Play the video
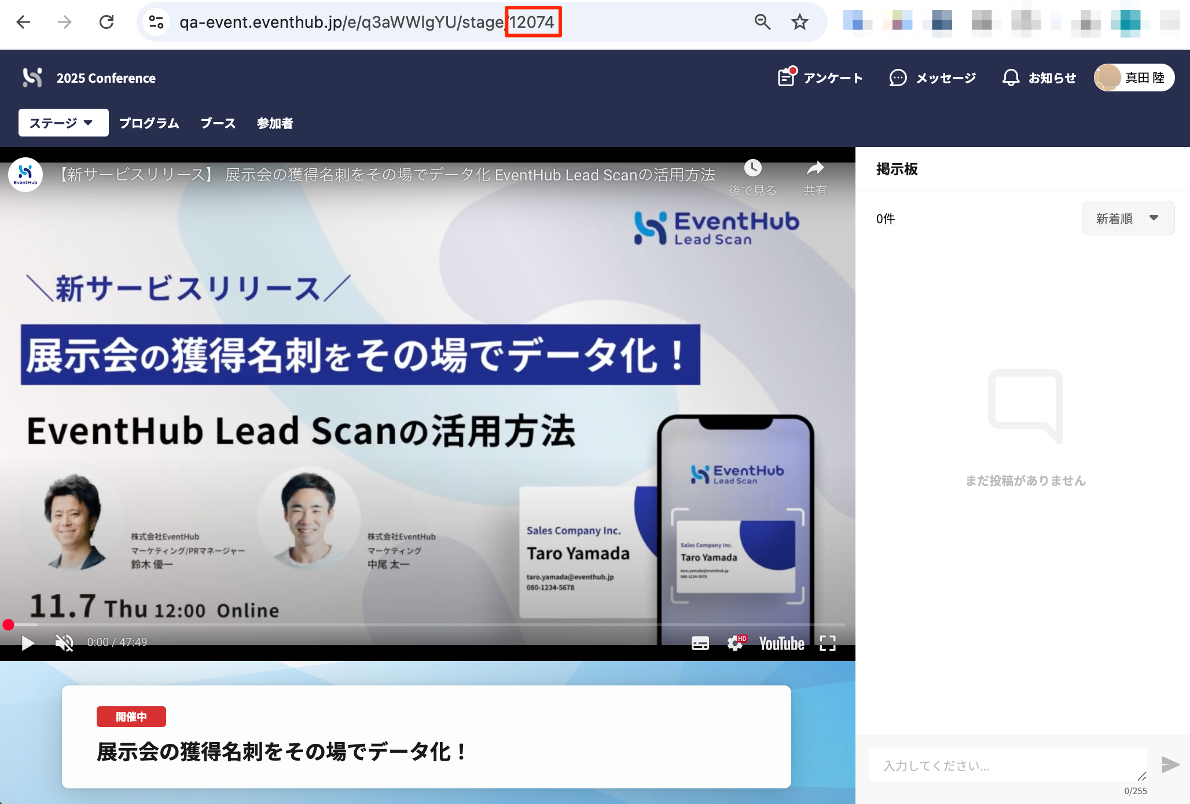Viewport: 1190px width, 804px height. click(x=27, y=643)
